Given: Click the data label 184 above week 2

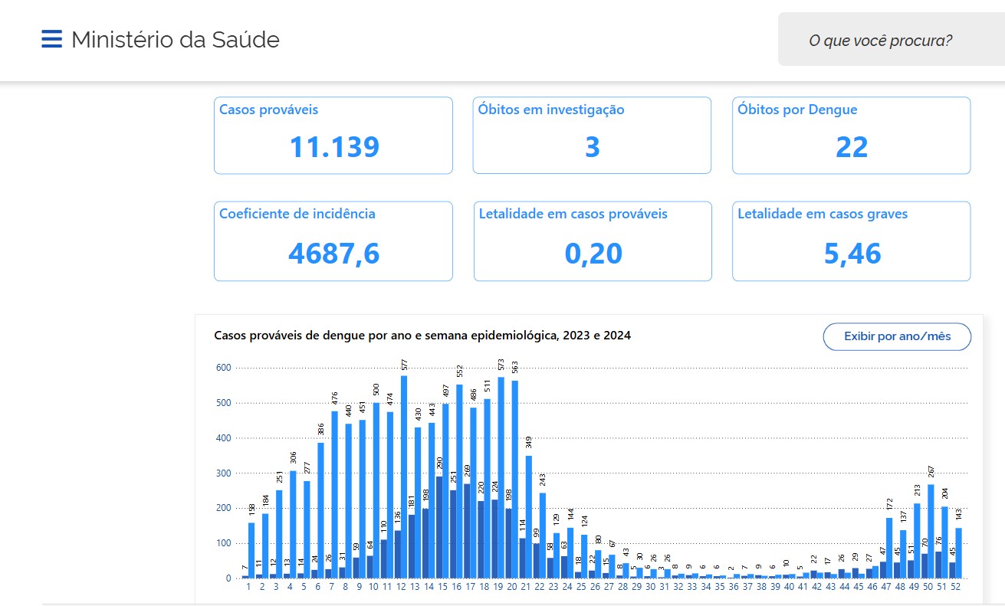Looking at the screenshot, I should coord(266,501).
